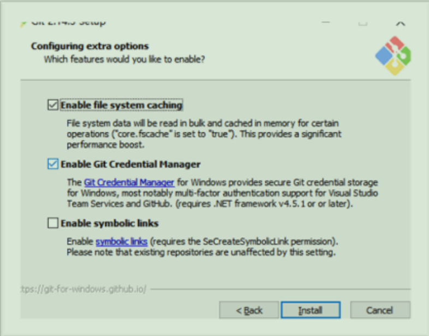
Task: Click the 'Enable Git Credential Manager' label text
Action: (130, 164)
